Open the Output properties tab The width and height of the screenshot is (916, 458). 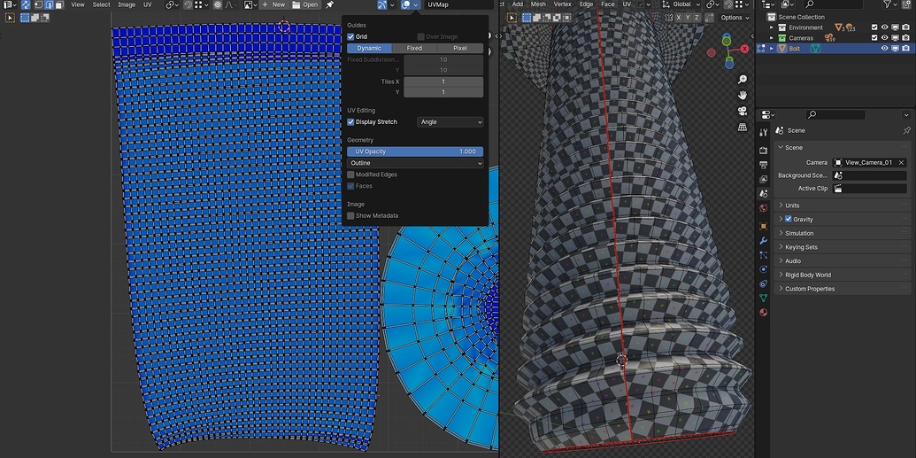(x=763, y=165)
